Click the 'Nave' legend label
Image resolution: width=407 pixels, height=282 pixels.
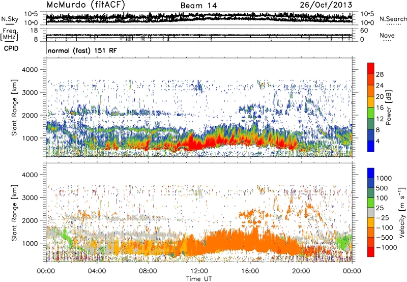point(387,35)
